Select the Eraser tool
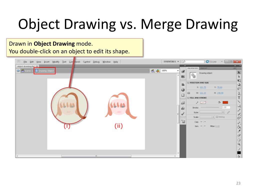The height and width of the screenshot is (192, 256). (239, 135)
